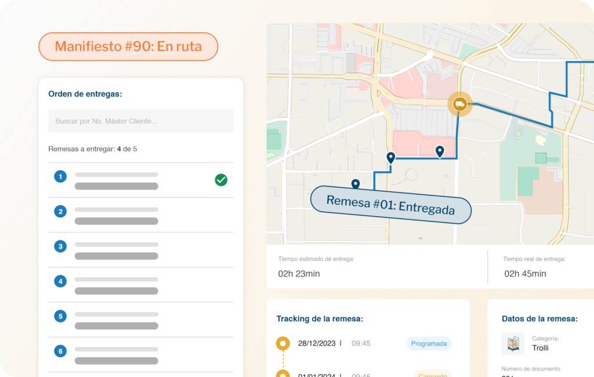Viewport: 594px width, 377px height.
Task: Click map pin just above Remesa label
Action: (x=356, y=184)
